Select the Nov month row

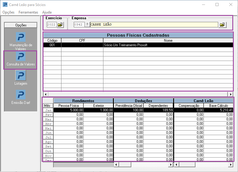pos(48,156)
